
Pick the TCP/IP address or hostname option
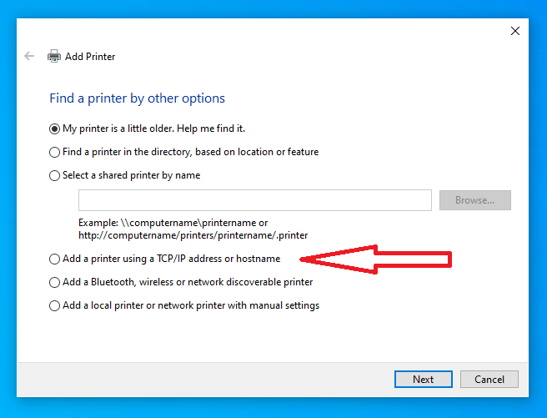55,259
